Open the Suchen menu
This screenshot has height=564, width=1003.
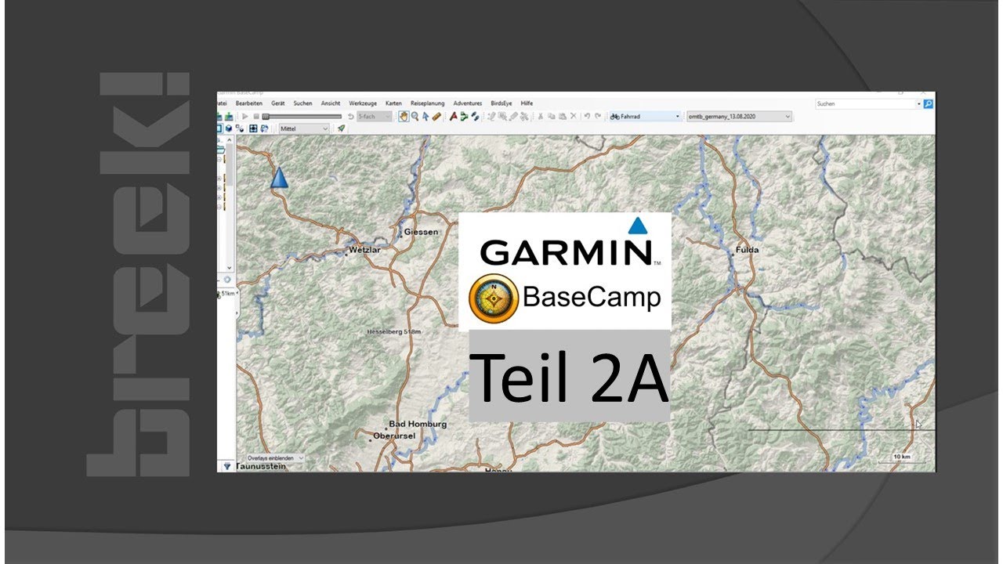(x=302, y=103)
